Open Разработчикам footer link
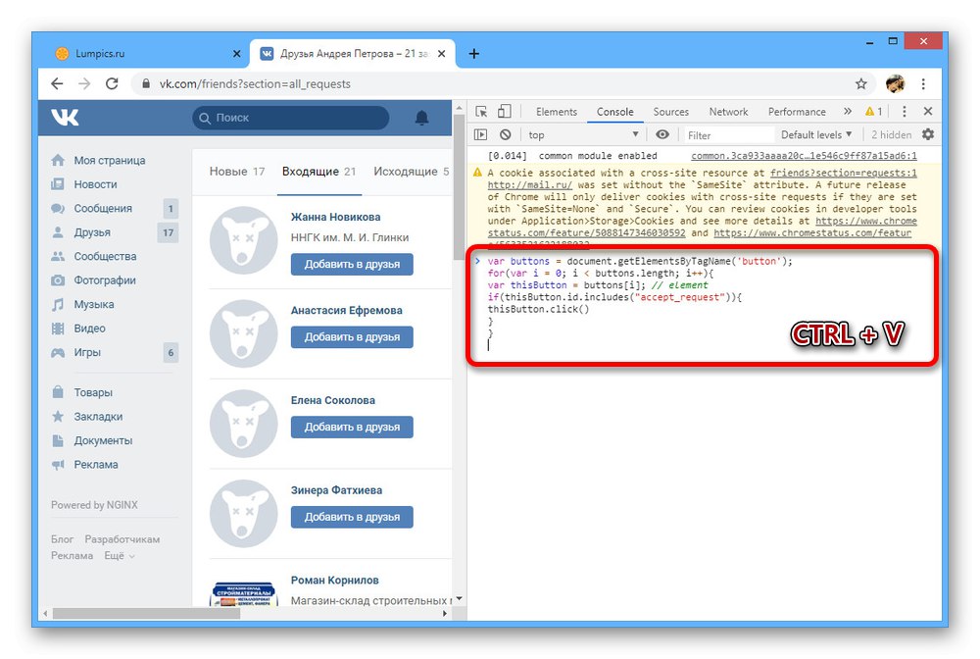 [122, 539]
